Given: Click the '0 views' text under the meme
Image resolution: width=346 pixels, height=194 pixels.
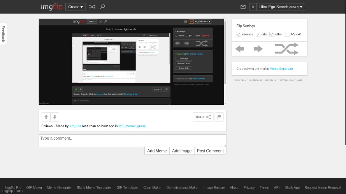Looking at the screenshot, I should coord(47,126).
